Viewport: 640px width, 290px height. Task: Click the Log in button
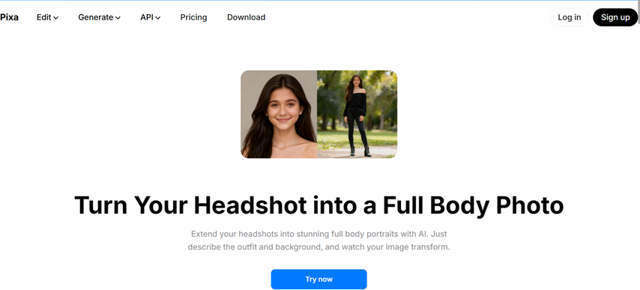tap(569, 17)
